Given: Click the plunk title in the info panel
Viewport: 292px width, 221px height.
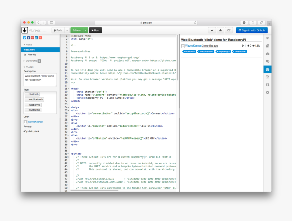Looking at the screenshot, I should 214,40.
